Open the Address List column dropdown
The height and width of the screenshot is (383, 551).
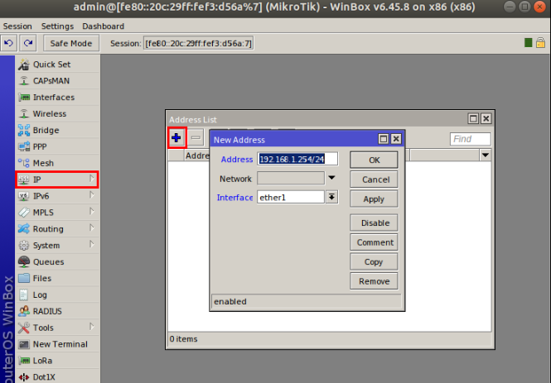[486, 155]
